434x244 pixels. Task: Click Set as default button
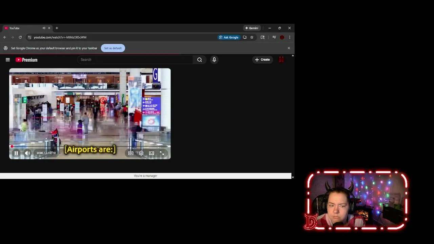[113, 48]
